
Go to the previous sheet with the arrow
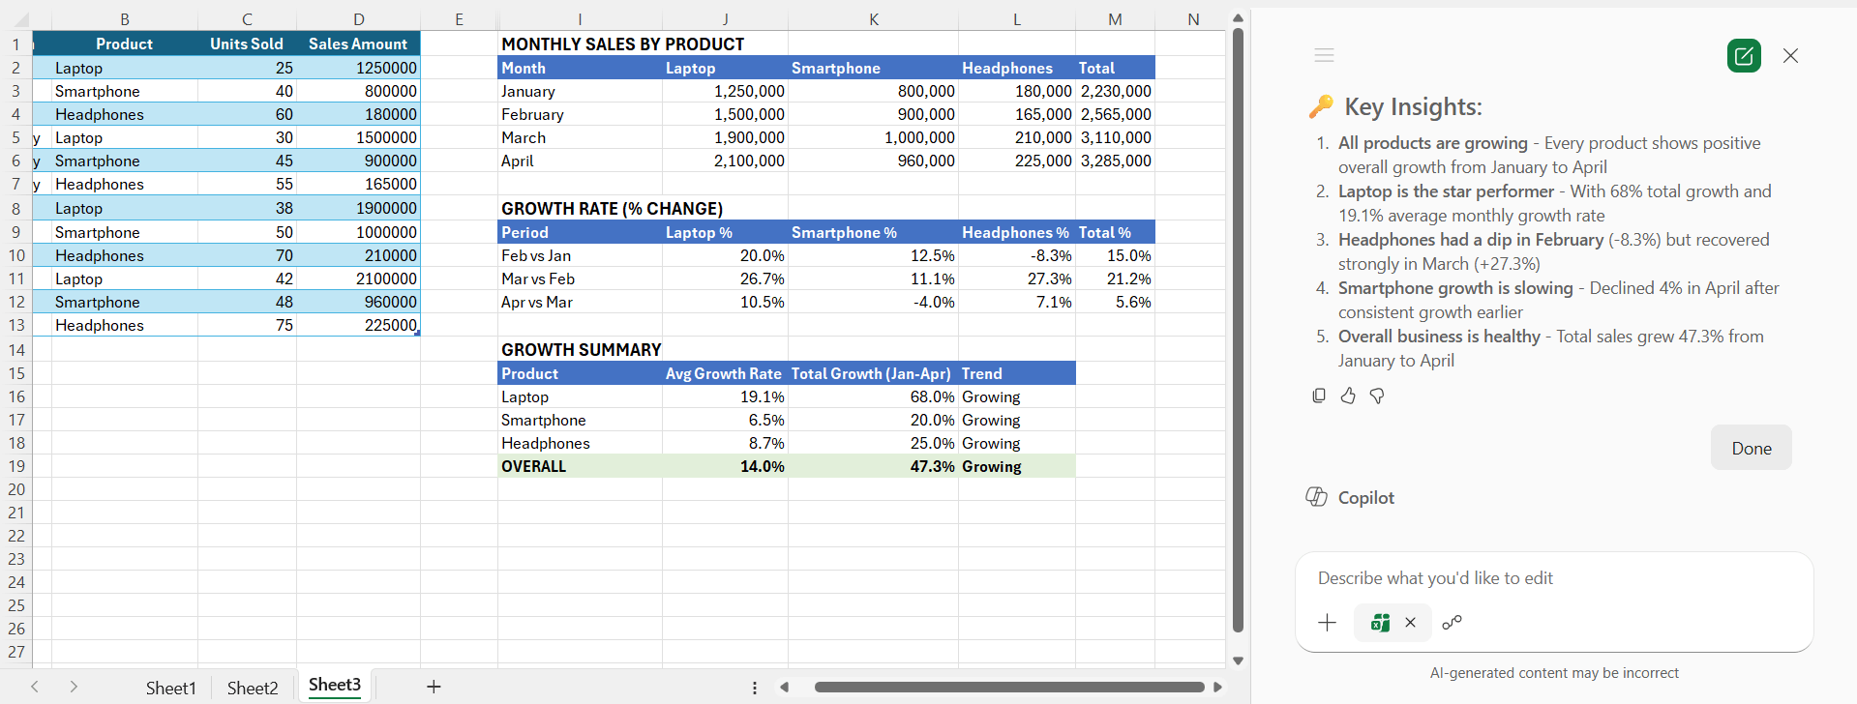click(35, 687)
